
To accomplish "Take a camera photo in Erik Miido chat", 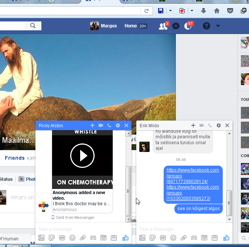I will 204,238.
